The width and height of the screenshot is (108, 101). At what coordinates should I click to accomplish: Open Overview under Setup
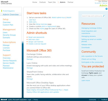(7, 22)
